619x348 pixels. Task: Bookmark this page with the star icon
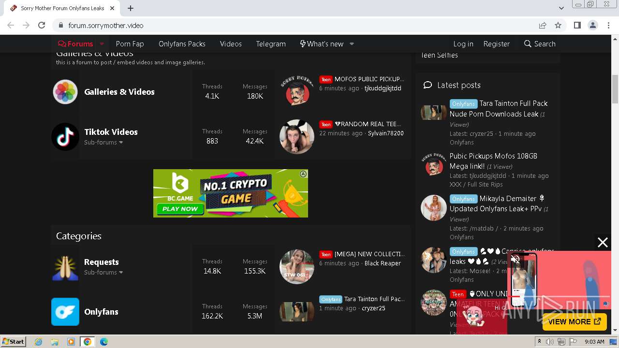click(558, 25)
